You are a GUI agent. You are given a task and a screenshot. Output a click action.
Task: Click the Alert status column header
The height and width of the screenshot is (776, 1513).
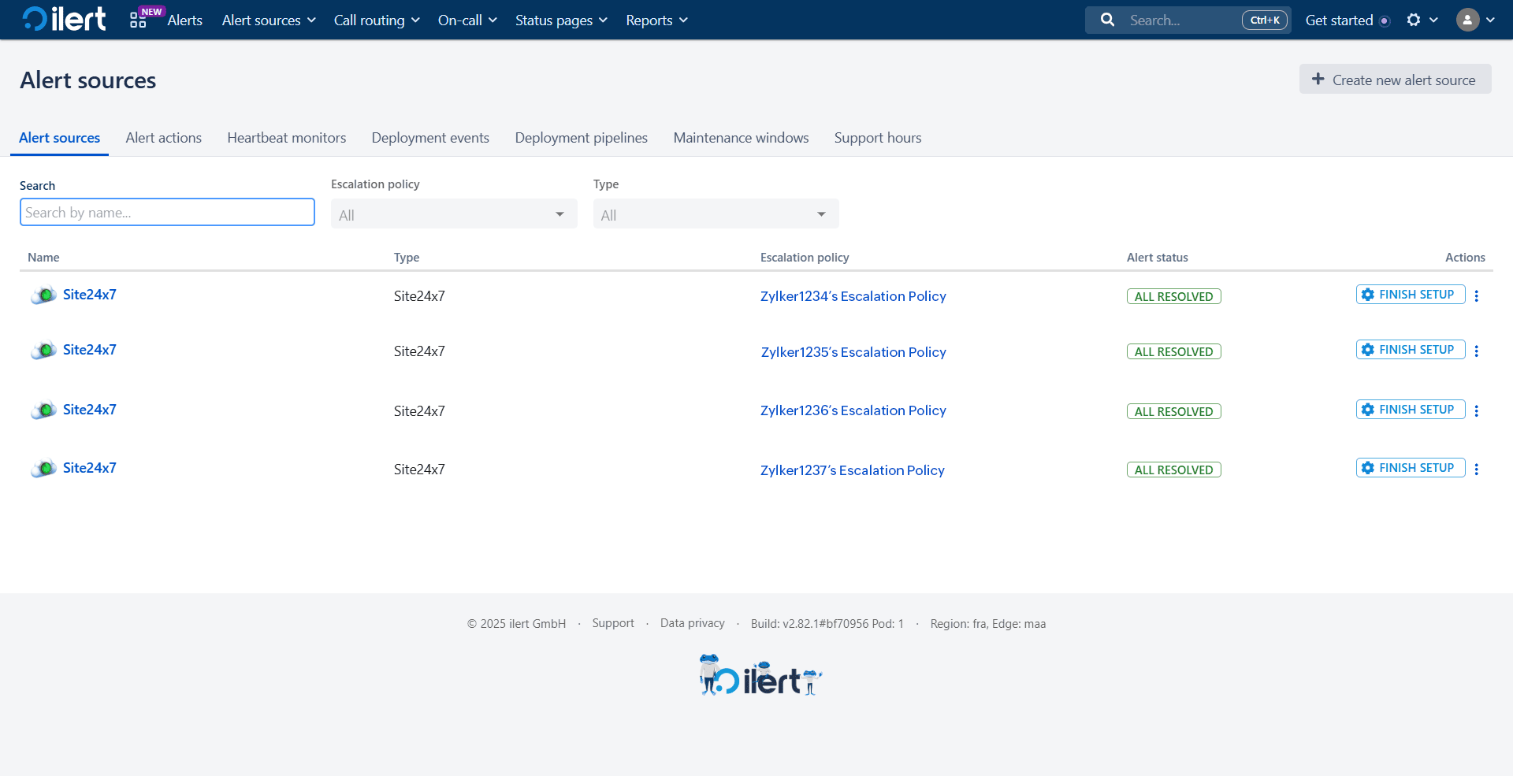pyautogui.click(x=1158, y=258)
